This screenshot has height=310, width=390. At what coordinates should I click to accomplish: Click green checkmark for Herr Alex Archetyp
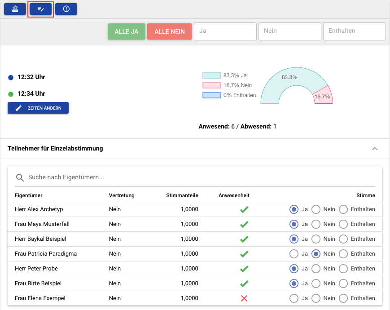(244, 209)
